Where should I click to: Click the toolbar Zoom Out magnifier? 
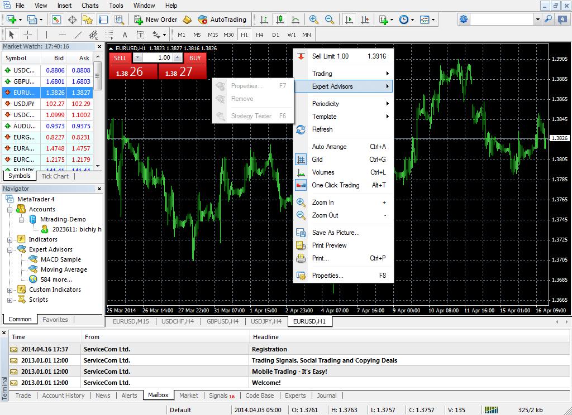click(330, 20)
